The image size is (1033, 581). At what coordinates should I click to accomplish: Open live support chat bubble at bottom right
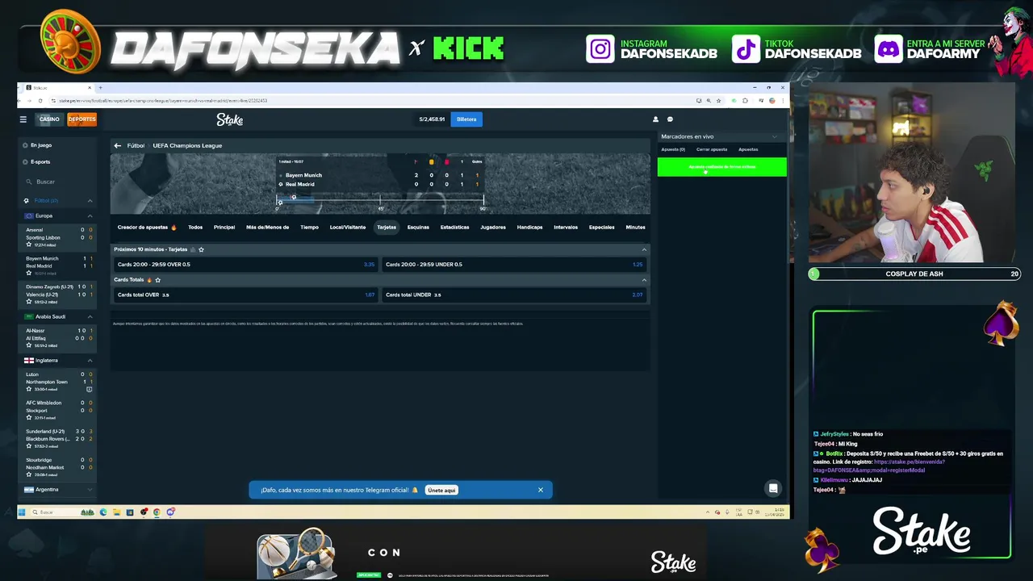[773, 488]
